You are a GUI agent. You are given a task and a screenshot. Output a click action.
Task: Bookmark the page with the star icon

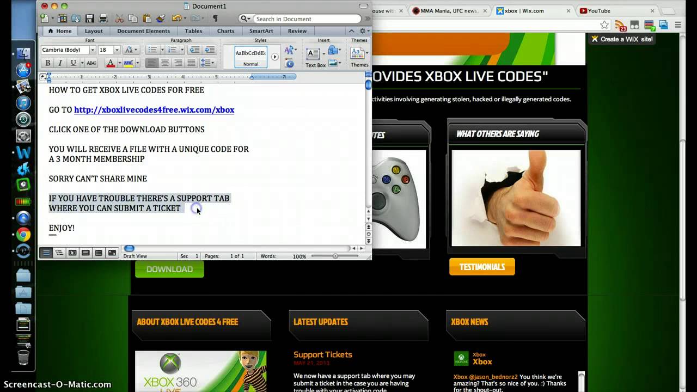pyautogui.click(x=604, y=25)
